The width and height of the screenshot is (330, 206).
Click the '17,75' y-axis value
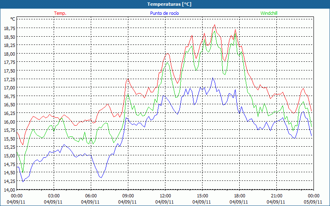[x=9, y=62]
